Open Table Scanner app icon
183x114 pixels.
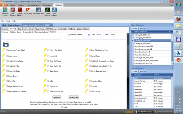pyautogui.click(x=47, y=10)
